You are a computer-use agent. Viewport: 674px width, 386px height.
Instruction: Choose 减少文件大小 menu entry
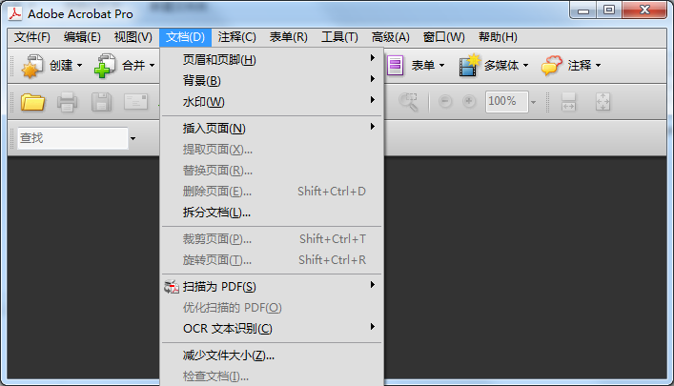[228, 356]
